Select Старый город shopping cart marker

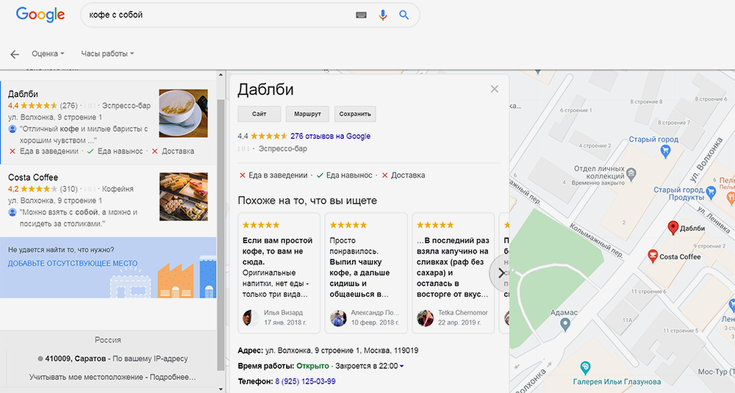[x=665, y=151]
